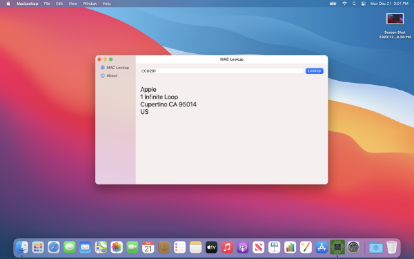
Task: Select the Screen Shot file on desktop
Action: tap(395, 26)
